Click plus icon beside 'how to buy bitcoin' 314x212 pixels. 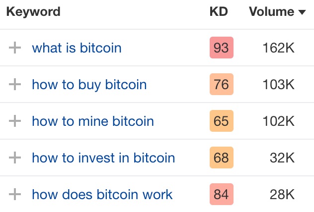tap(15, 85)
